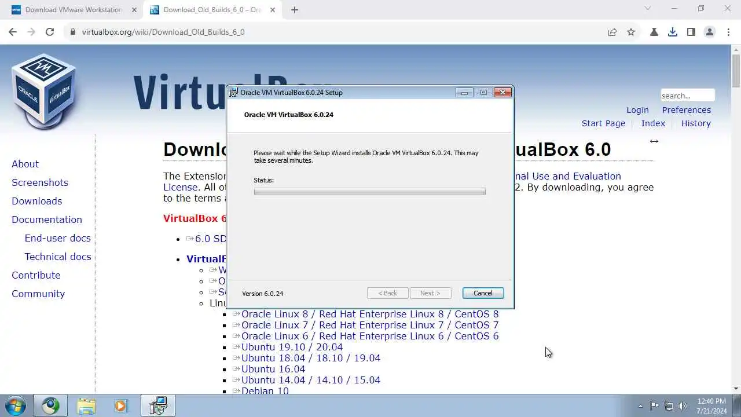Click the share page icon in address bar

click(612, 32)
